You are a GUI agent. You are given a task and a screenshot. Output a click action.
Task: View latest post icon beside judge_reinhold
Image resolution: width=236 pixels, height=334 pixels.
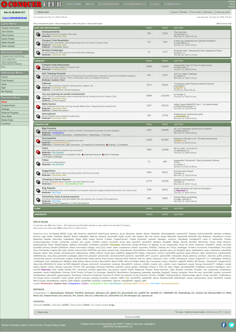coord(190,199)
